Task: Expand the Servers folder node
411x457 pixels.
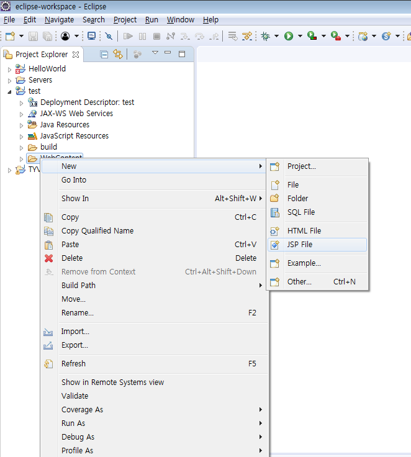Action: coord(9,81)
